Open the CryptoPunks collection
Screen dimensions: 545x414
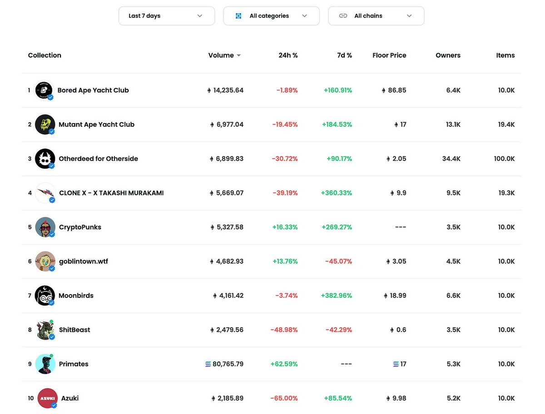(80, 227)
